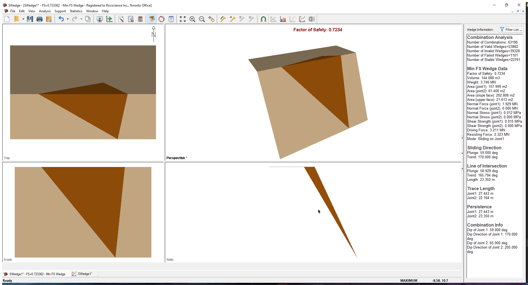Click the MAXIMUM status bar entry
Image resolution: width=528 pixels, height=285 pixels.
[409, 281]
